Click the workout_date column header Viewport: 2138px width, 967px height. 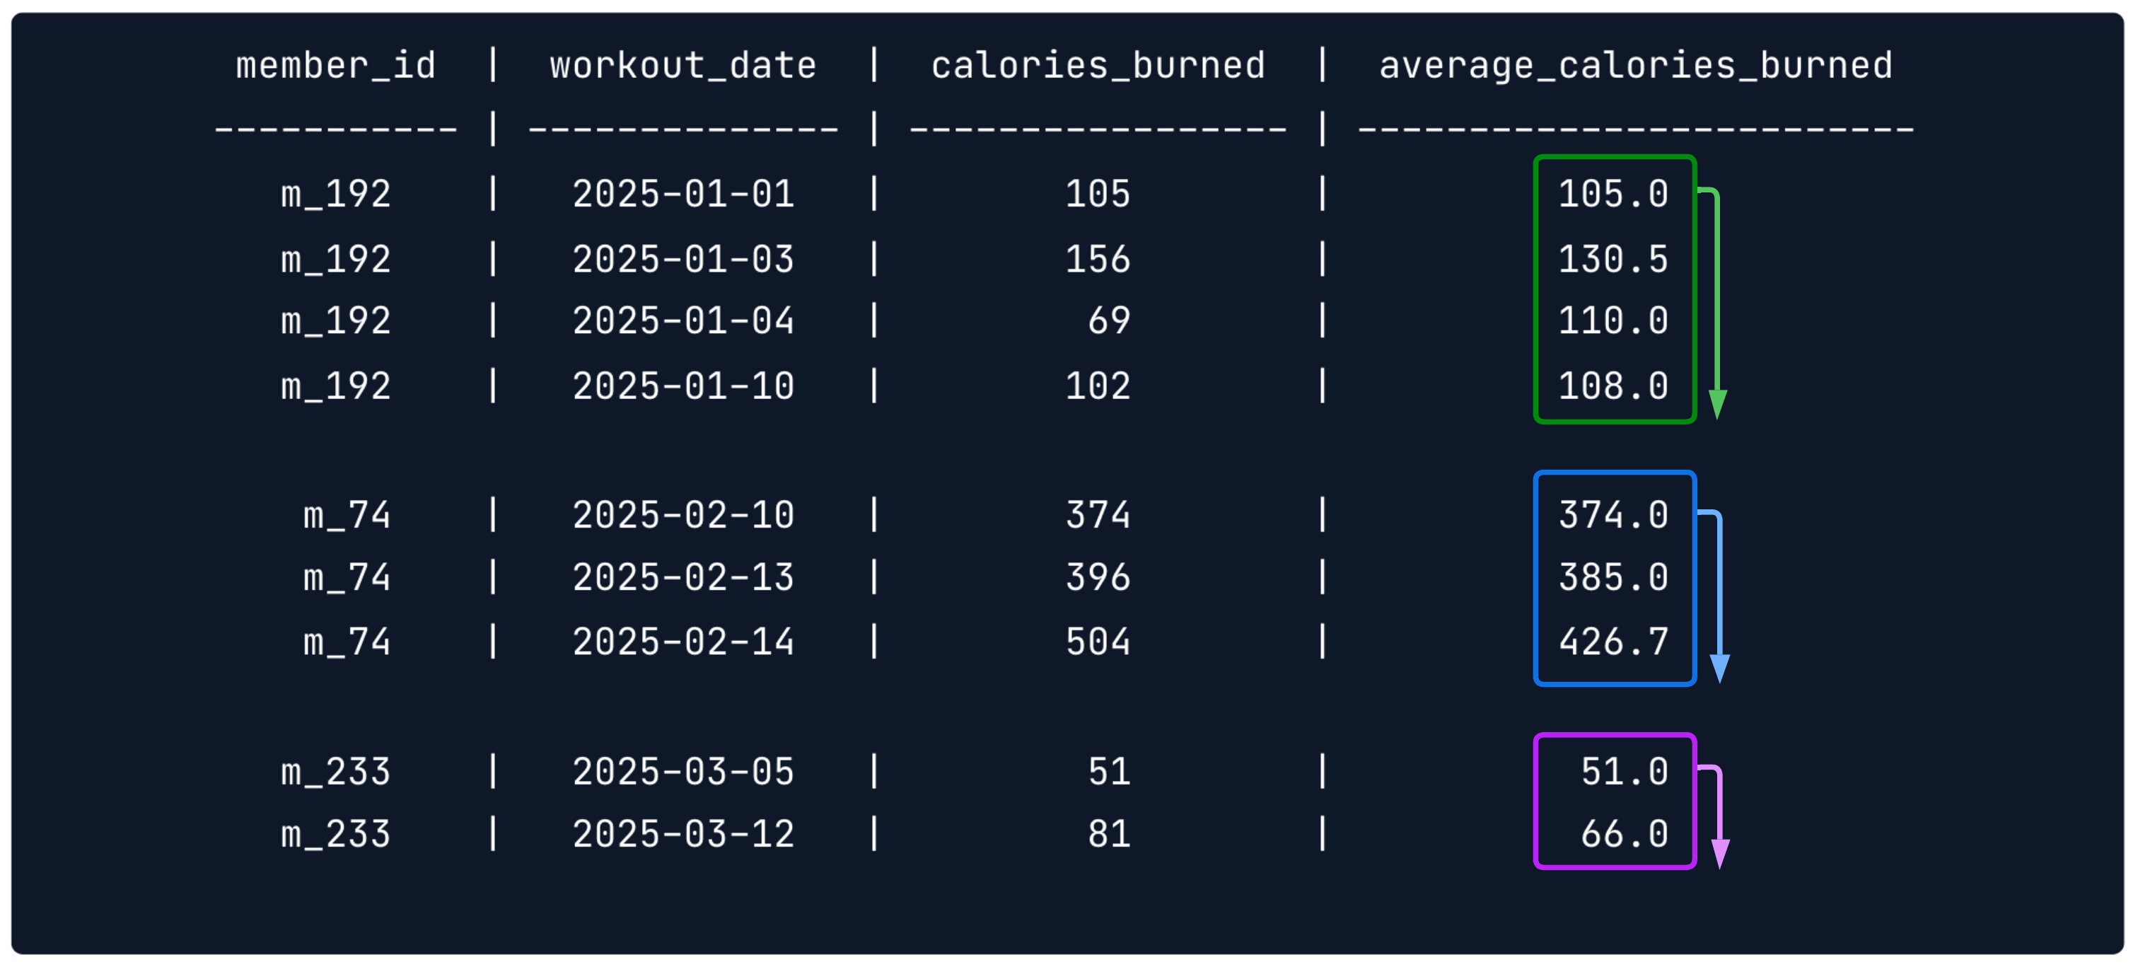click(683, 66)
